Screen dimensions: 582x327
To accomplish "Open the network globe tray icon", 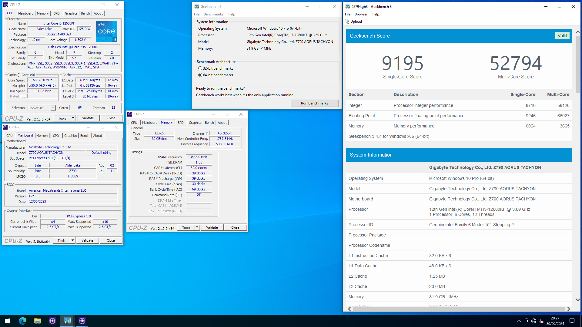I will pyautogui.click(x=534, y=321).
